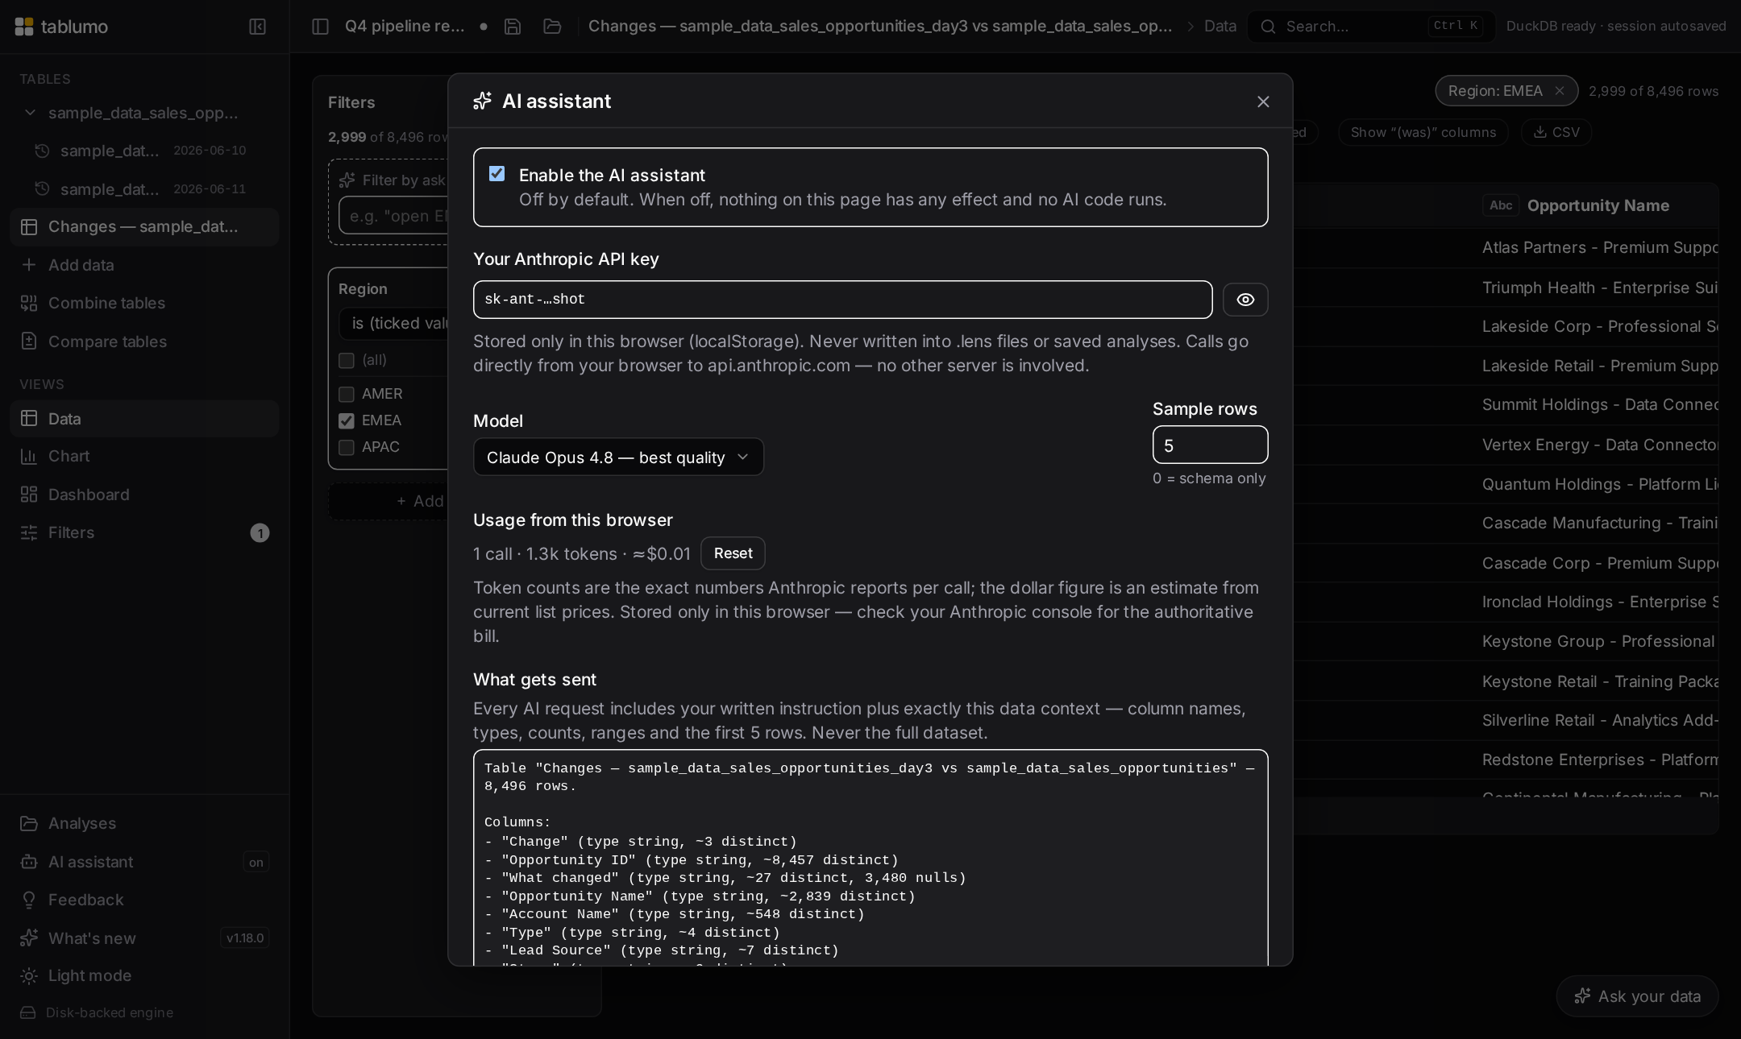Click the Add filter button
The width and height of the screenshot is (1741, 1039).
(x=389, y=501)
